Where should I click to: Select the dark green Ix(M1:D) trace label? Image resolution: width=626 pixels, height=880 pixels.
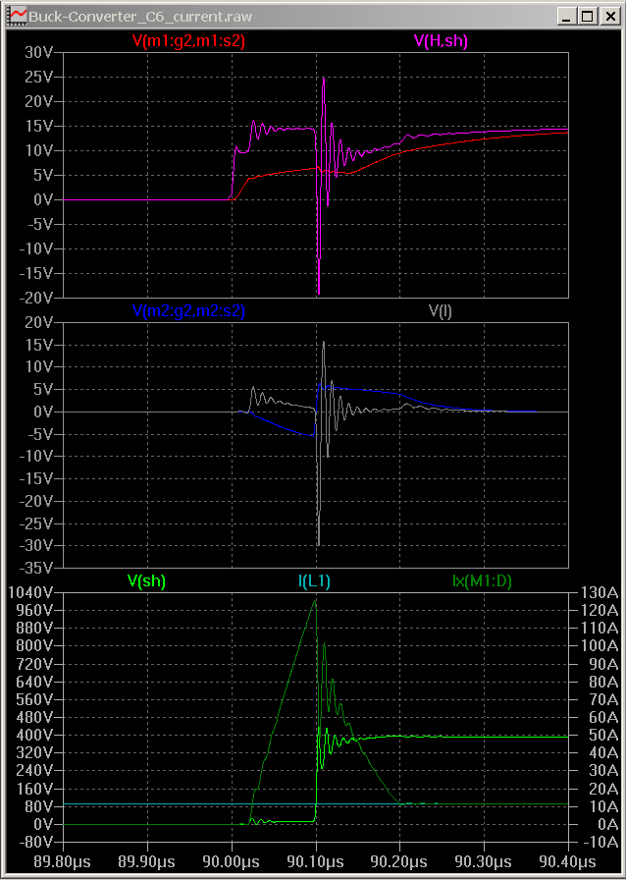(x=482, y=580)
